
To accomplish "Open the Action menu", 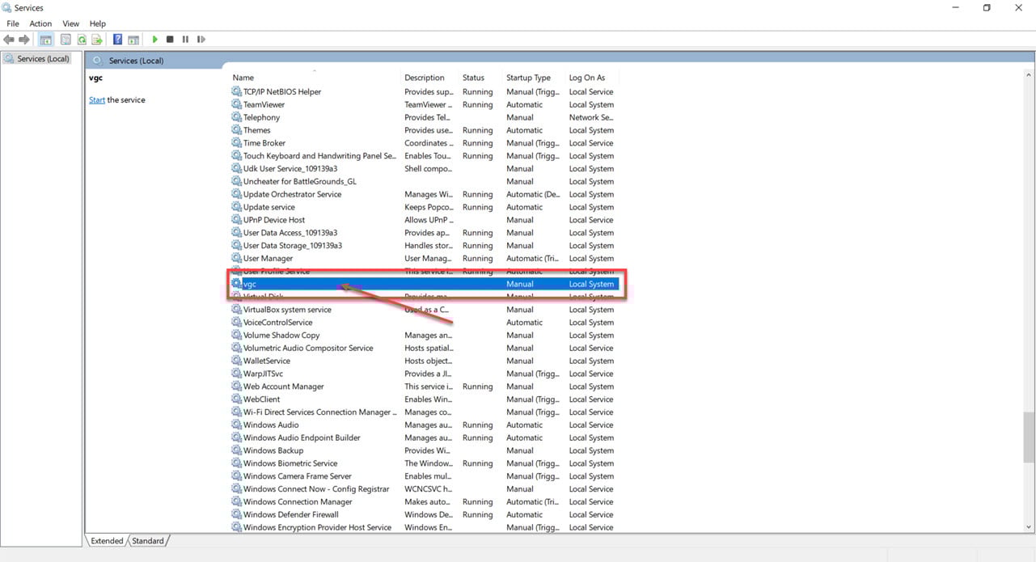I will pyautogui.click(x=40, y=23).
